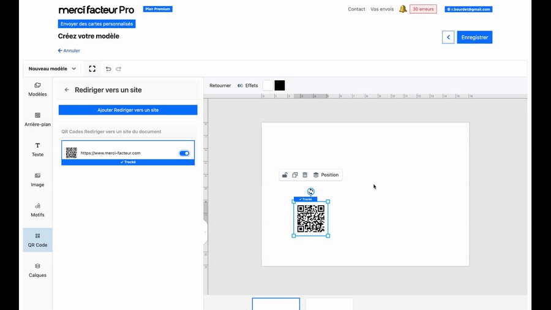Expand the Nouveau modèle dropdown
551x310 pixels.
53,69
